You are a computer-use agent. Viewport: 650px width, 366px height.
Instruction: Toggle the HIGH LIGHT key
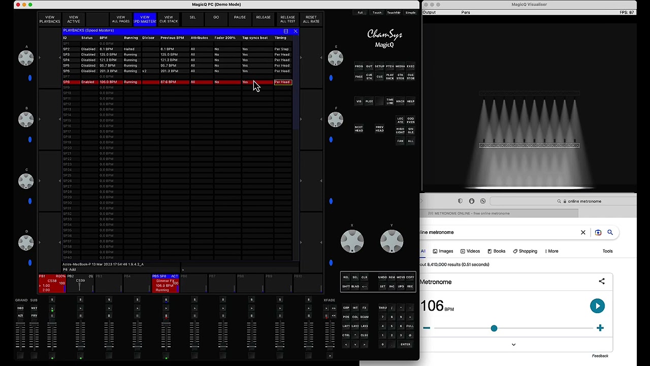click(x=400, y=131)
